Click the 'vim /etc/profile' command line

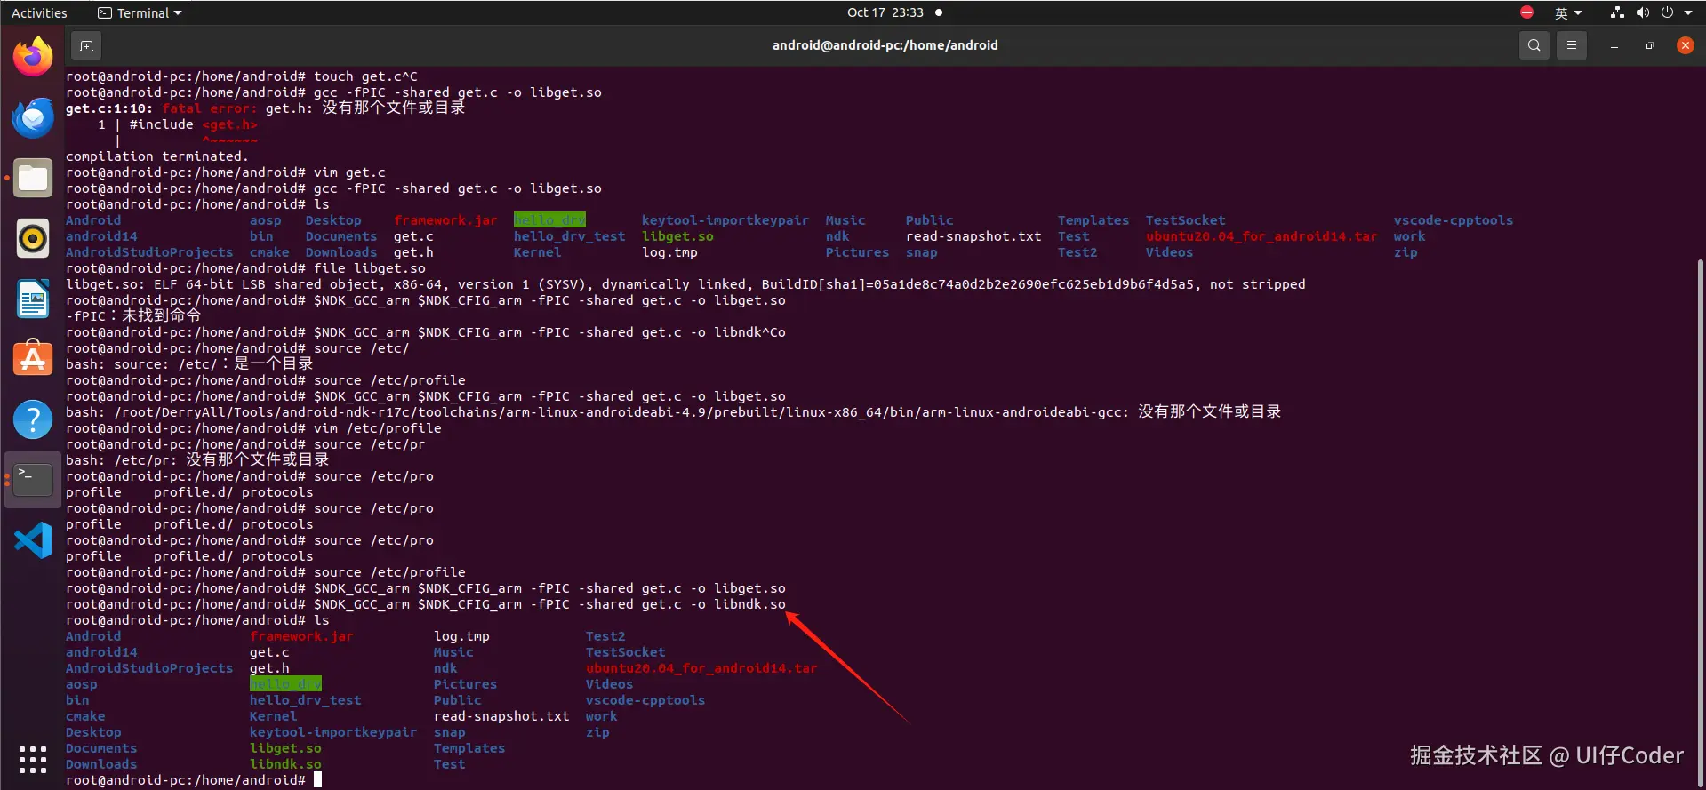(253, 428)
